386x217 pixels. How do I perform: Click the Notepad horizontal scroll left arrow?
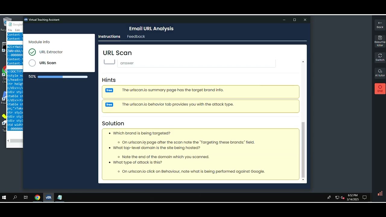(x=8, y=141)
